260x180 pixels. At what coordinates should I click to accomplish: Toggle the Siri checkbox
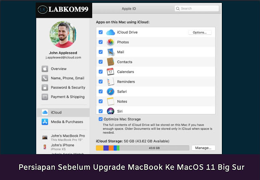pos(101,111)
